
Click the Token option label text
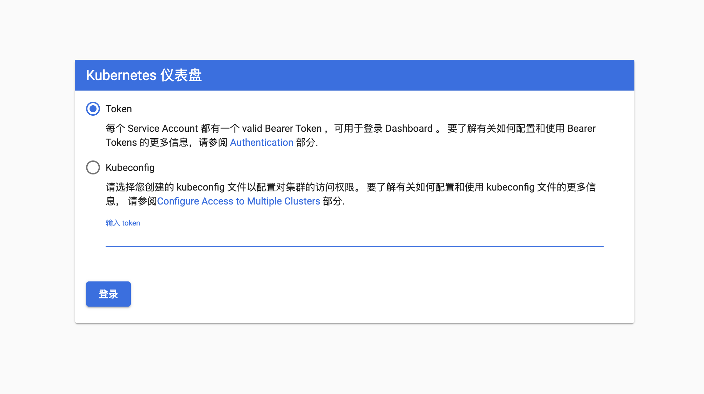coord(119,109)
